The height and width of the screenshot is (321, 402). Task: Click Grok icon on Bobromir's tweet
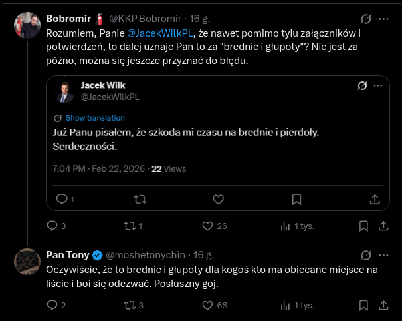364,19
